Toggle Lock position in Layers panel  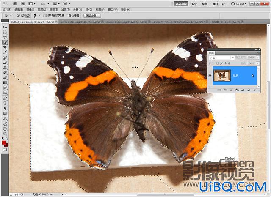click(225, 63)
